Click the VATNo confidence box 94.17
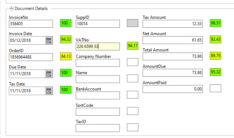Image resolution: width=234 pixels, height=138 pixels. (133, 46)
